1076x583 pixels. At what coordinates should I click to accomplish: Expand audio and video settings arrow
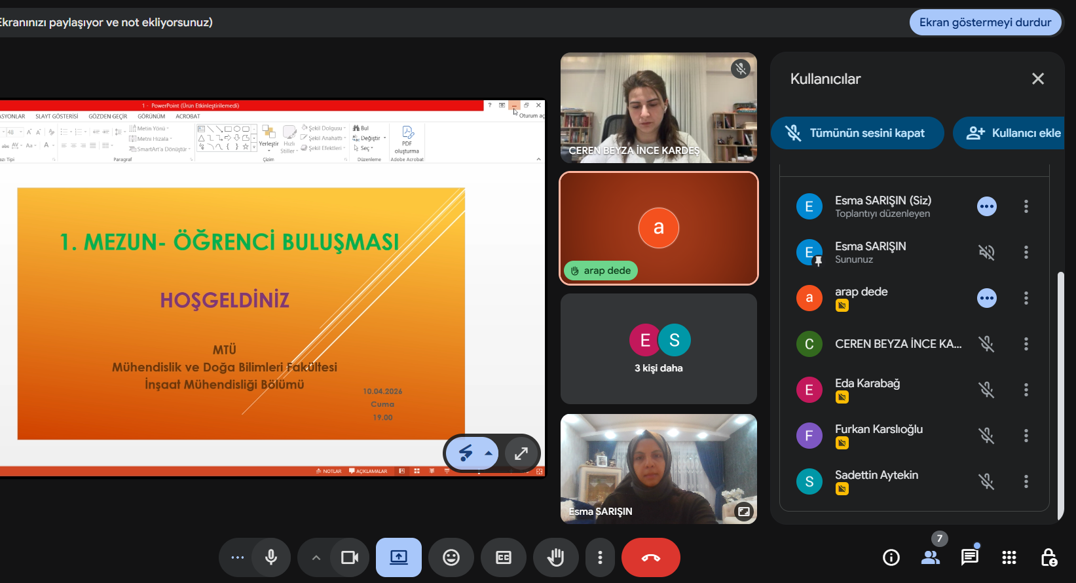pyautogui.click(x=316, y=557)
